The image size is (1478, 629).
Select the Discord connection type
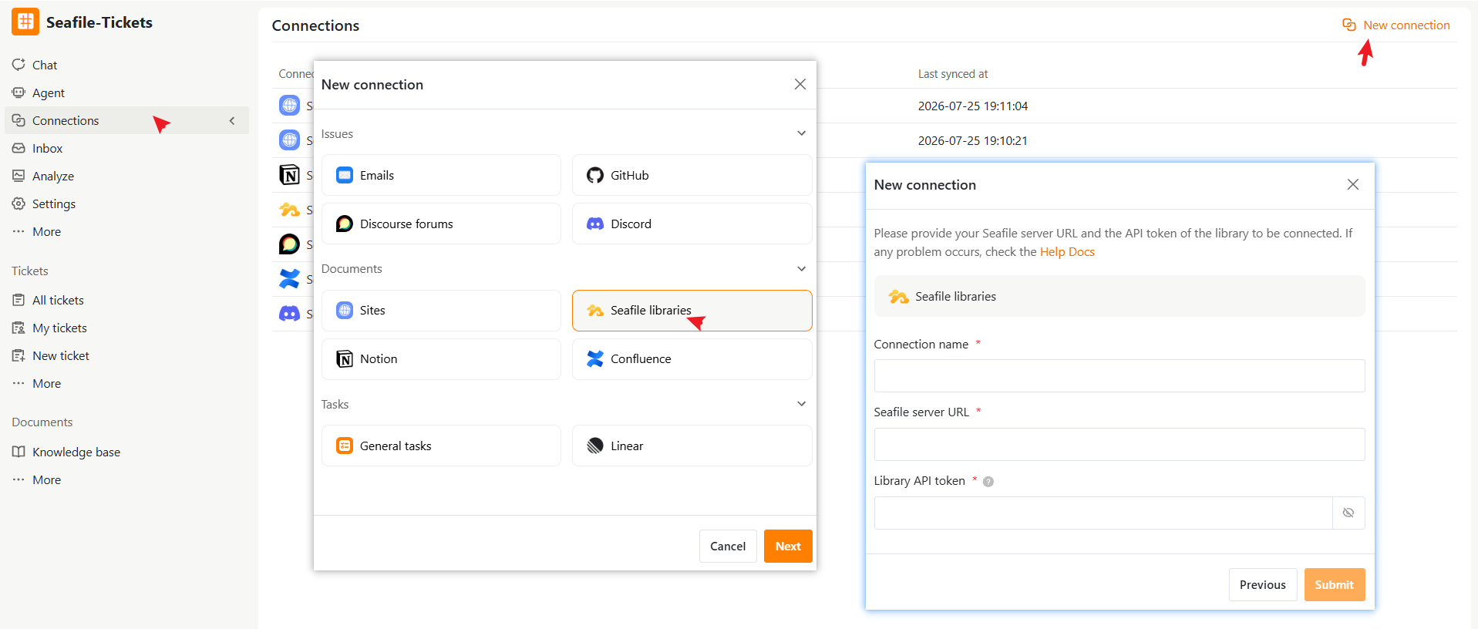[x=692, y=224]
